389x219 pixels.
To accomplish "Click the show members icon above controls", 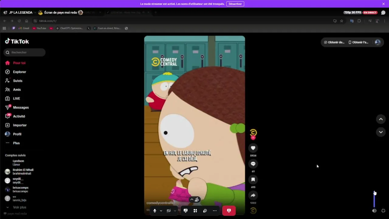I will [197, 200].
